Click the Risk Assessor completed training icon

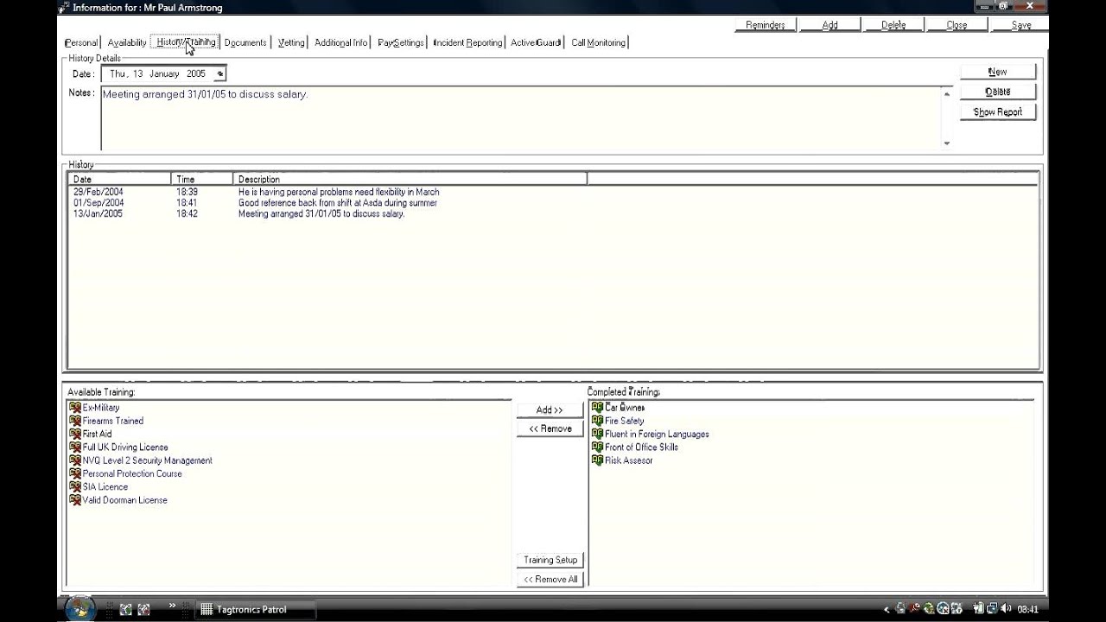(597, 460)
